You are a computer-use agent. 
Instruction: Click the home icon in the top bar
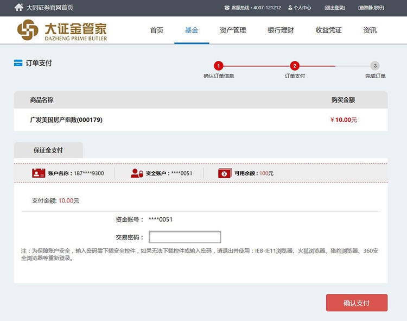pyautogui.click(x=18, y=7)
